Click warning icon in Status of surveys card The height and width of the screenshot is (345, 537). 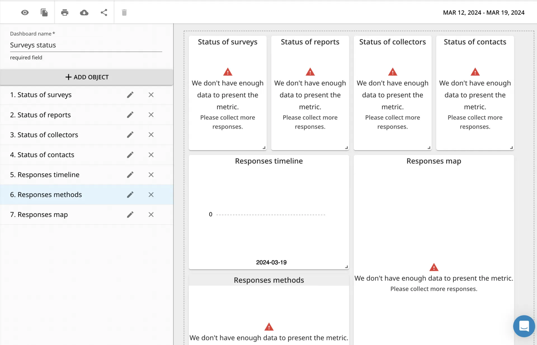228,72
